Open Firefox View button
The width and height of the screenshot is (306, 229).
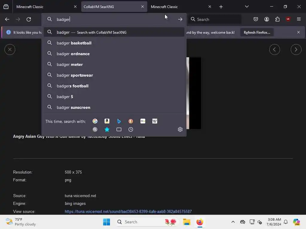pos(6,7)
